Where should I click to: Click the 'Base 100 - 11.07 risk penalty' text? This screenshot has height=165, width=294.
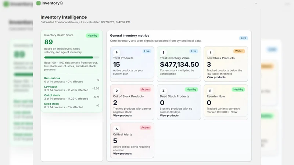(x=71, y=66)
